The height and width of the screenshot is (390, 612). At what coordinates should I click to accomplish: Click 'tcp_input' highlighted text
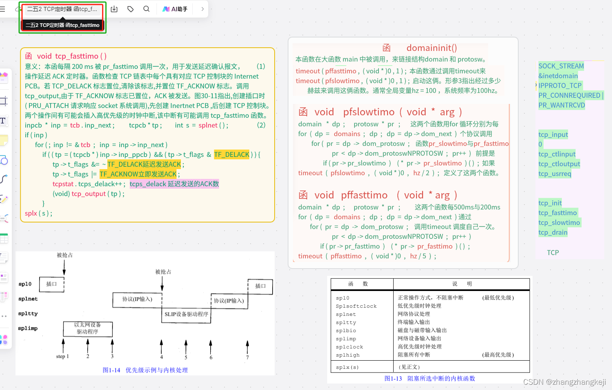tap(553, 134)
